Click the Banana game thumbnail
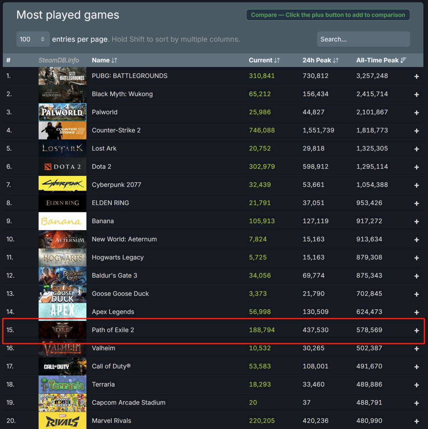Image resolution: width=428 pixels, height=429 pixels. point(62,221)
